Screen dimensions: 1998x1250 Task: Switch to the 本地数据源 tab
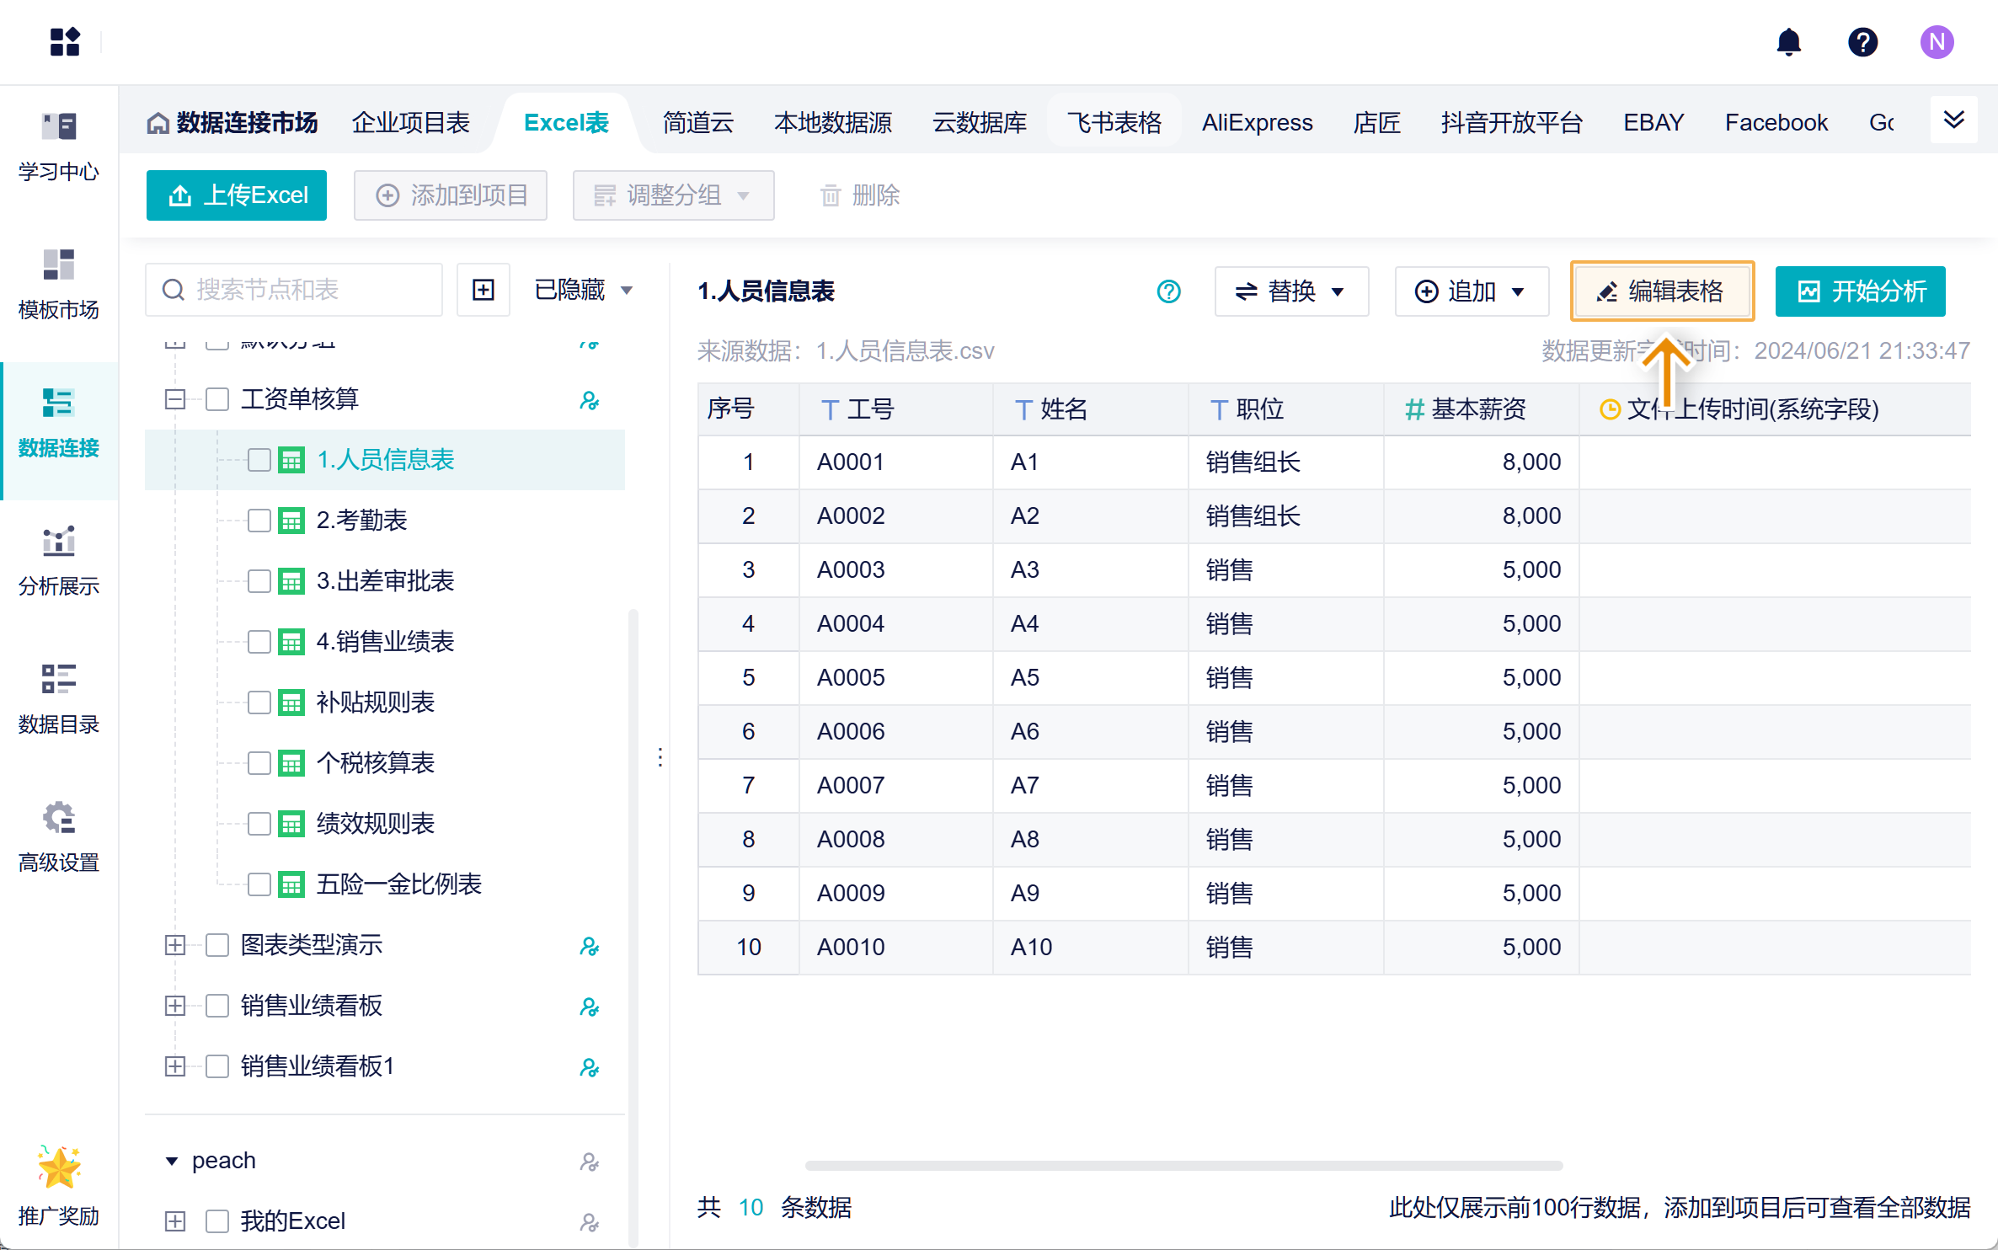[x=832, y=123]
